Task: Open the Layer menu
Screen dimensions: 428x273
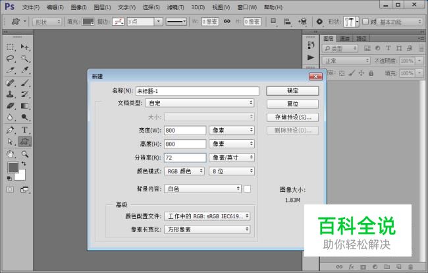Action: coord(102,7)
